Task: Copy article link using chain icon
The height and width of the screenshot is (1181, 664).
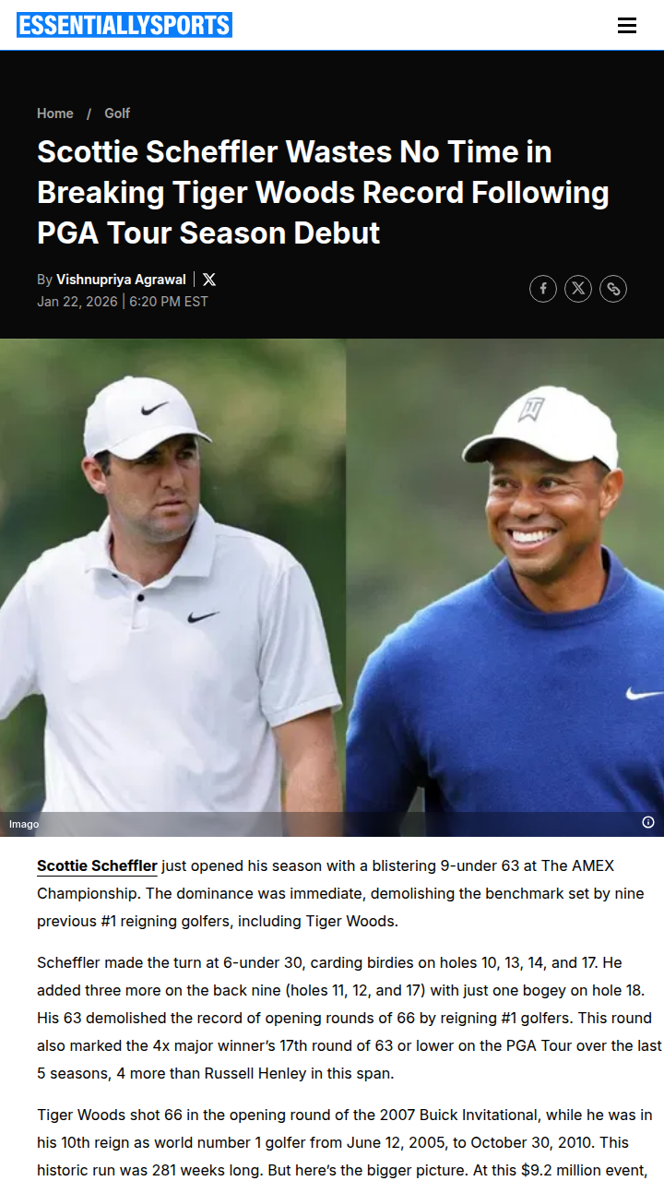Action: [x=613, y=289]
